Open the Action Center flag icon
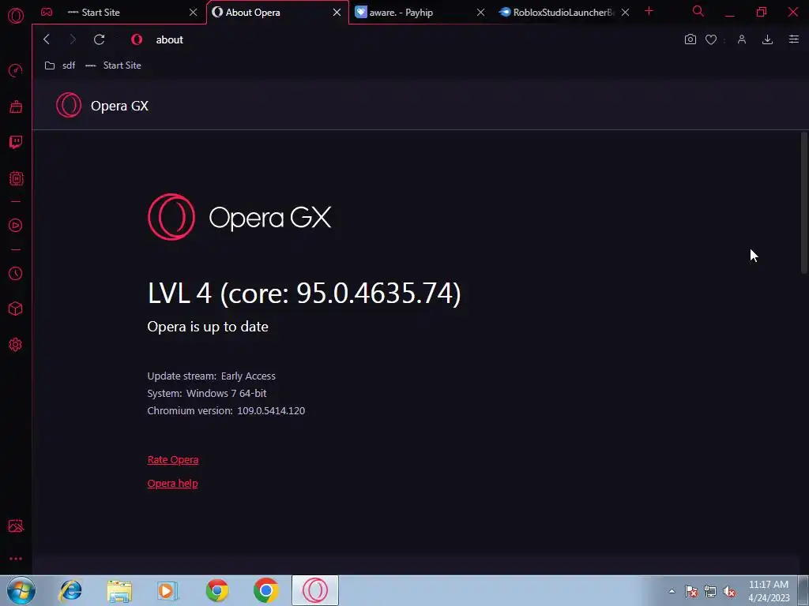Image resolution: width=809 pixels, height=606 pixels. [690, 592]
